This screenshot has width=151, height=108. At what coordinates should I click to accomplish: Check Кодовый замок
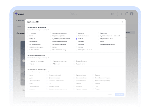(74, 64)
